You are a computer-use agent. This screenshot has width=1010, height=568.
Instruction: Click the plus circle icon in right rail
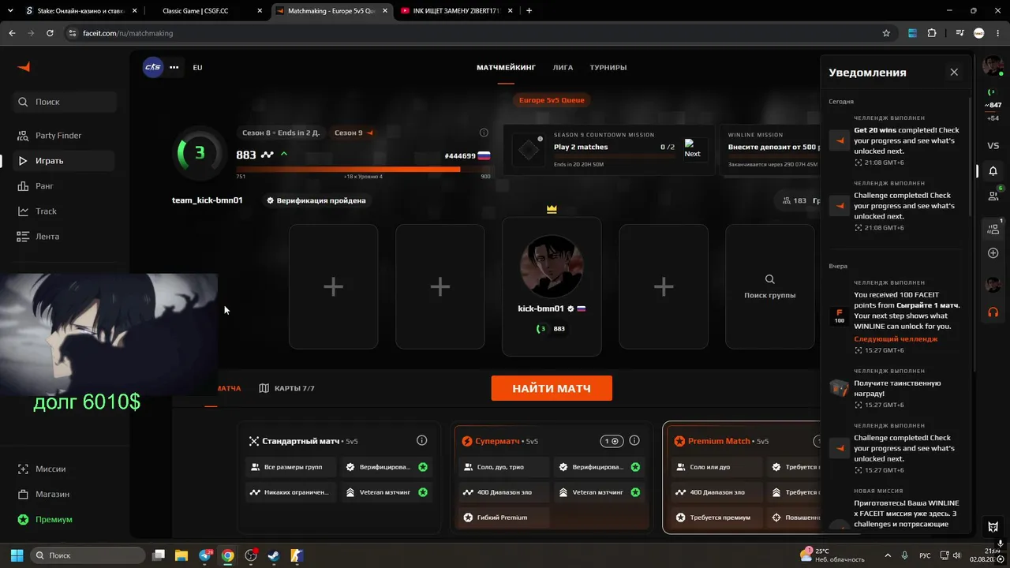coord(993,253)
